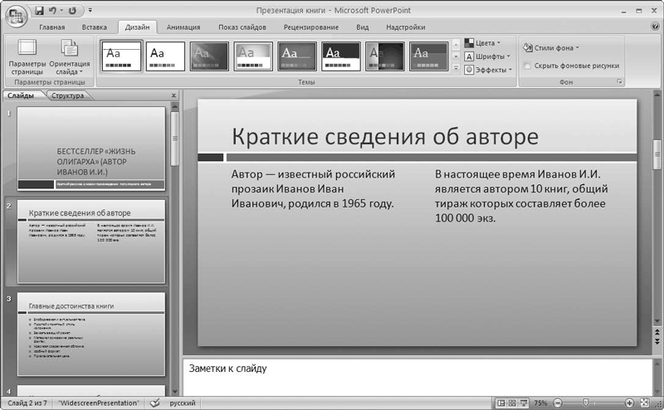
Task: Switch to slide sorter view
Action: click(x=514, y=403)
